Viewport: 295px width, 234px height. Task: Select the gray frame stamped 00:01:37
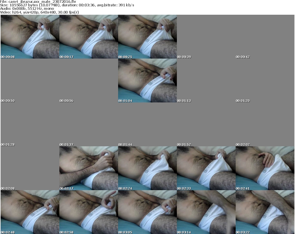tap(89, 125)
